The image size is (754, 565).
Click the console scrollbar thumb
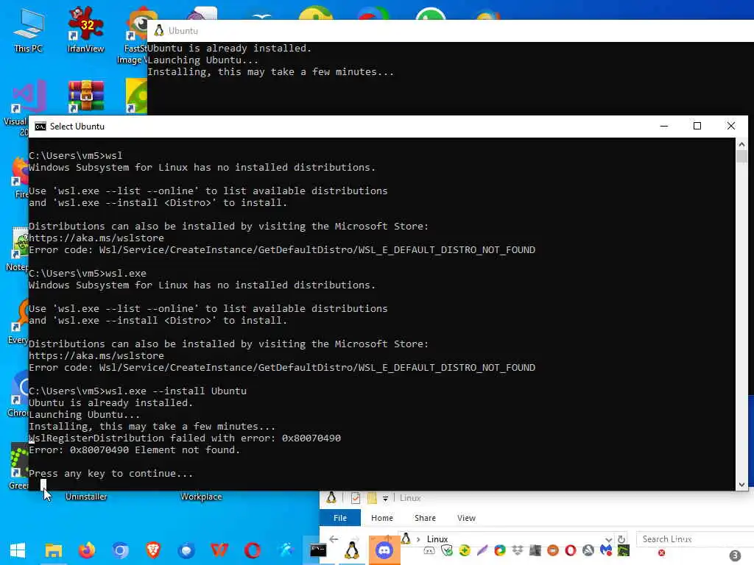pos(741,157)
